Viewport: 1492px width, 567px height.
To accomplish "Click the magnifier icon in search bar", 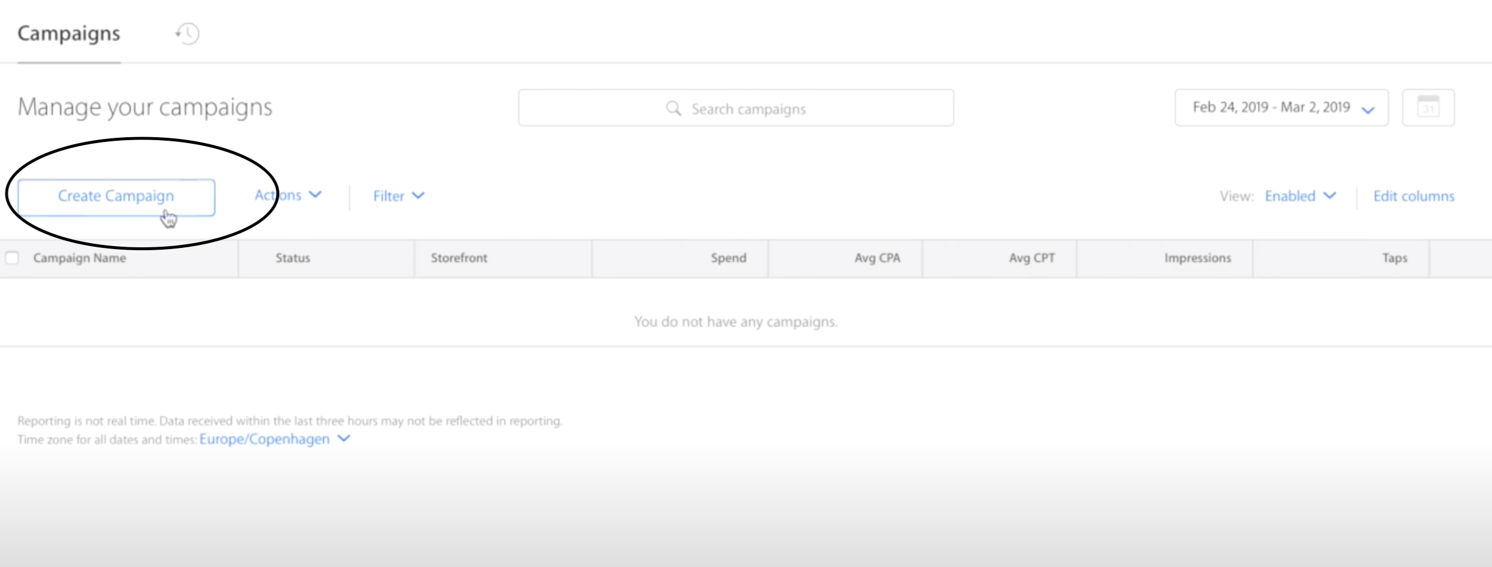I will [x=673, y=108].
